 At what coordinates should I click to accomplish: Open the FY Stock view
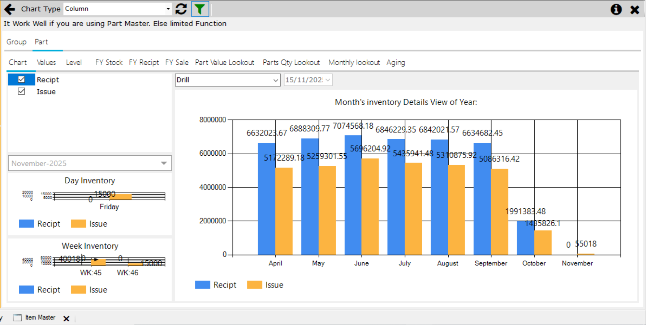(x=108, y=62)
